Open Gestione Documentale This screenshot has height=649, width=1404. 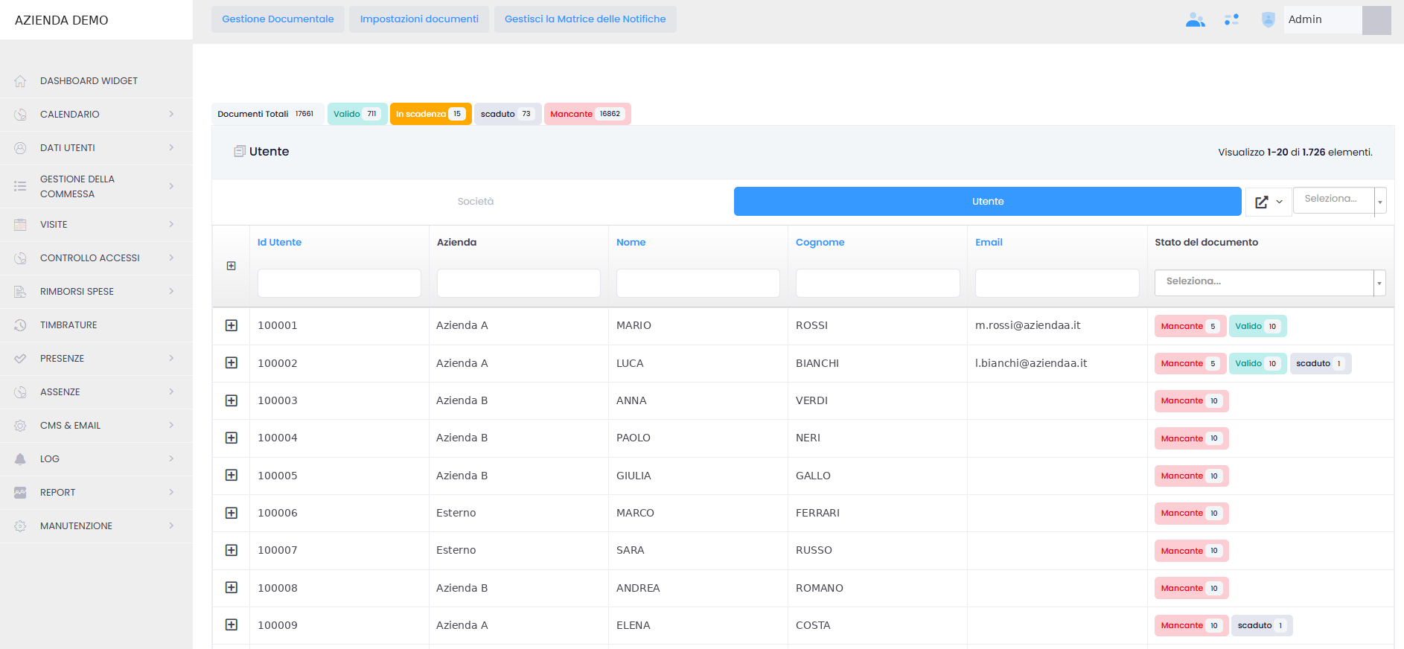coord(278,19)
